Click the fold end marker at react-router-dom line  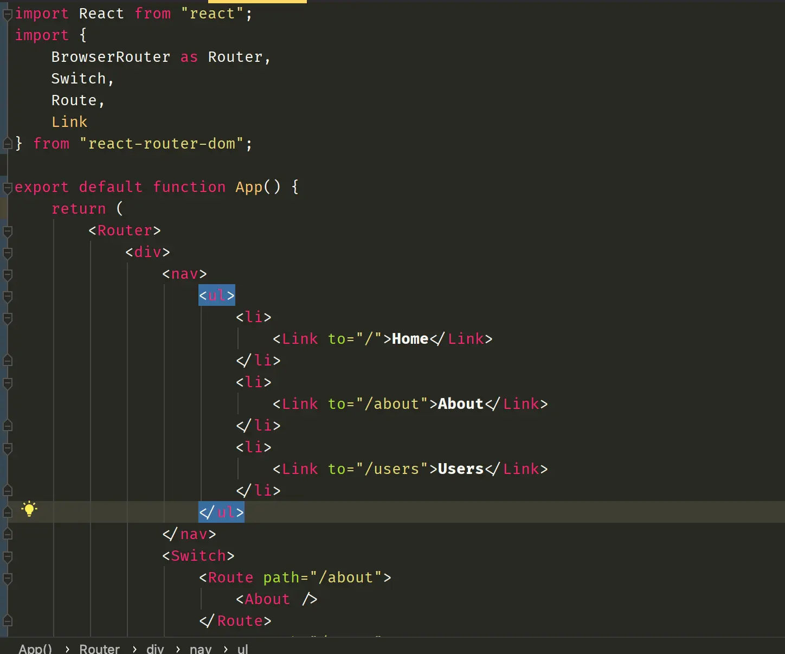click(8, 143)
